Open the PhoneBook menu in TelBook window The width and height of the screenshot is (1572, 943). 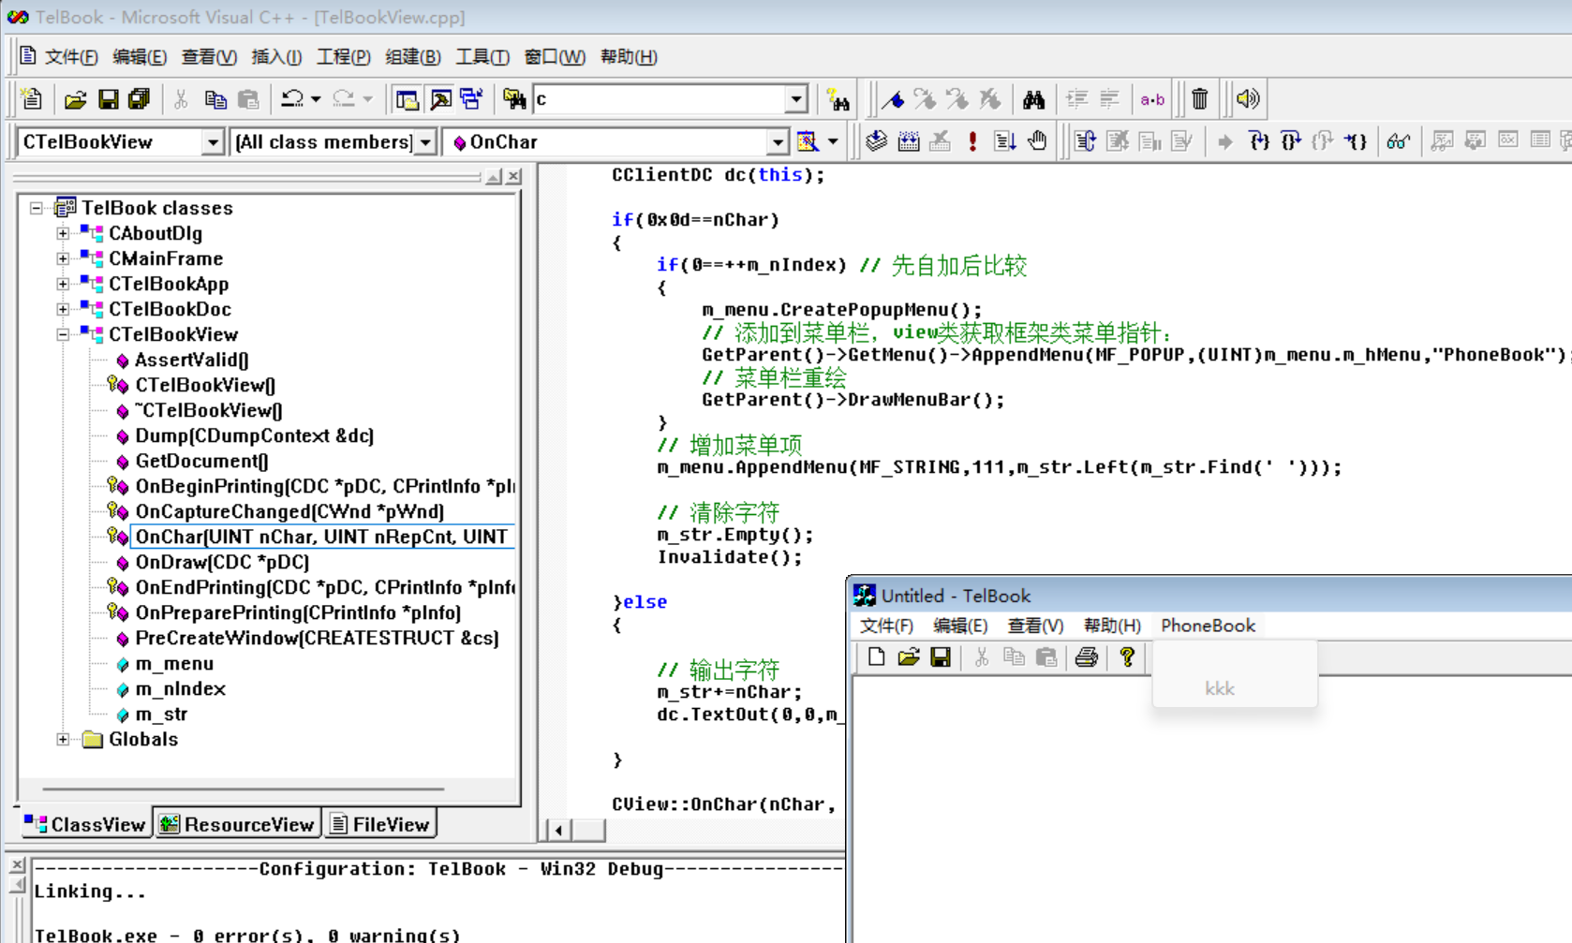tap(1208, 626)
